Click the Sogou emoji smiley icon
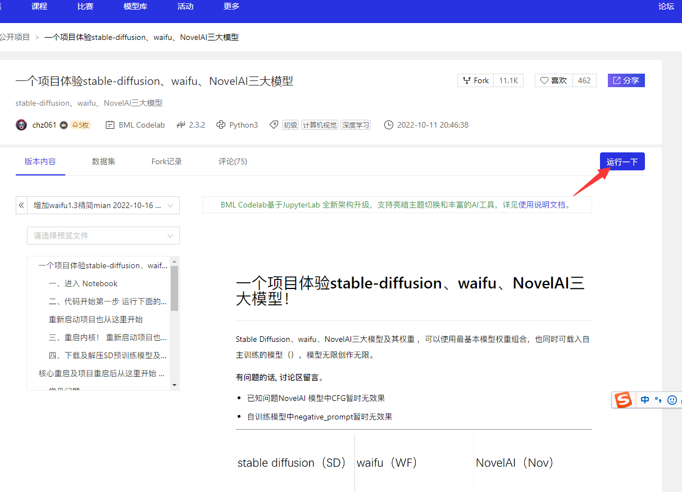682x492 pixels. tap(672, 400)
